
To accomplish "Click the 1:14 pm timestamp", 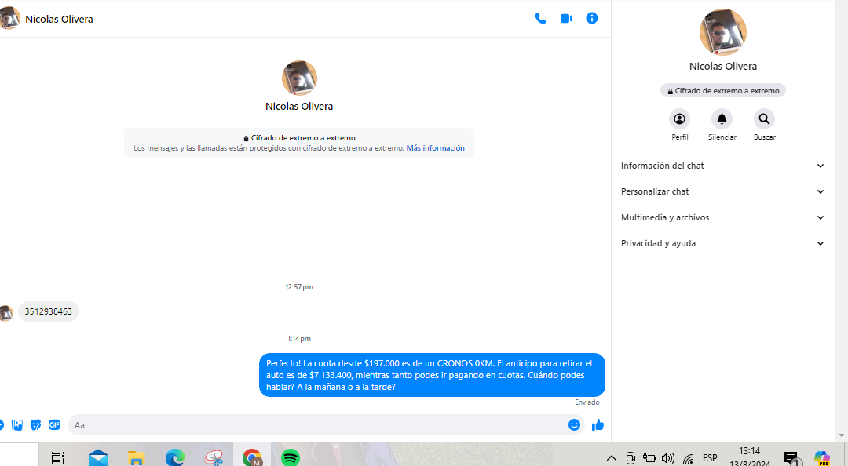I will click(299, 339).
